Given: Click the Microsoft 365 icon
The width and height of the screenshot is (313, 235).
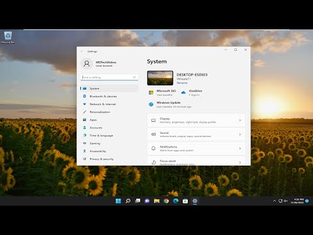Looking at the screenshot, I should coord(151,93).
